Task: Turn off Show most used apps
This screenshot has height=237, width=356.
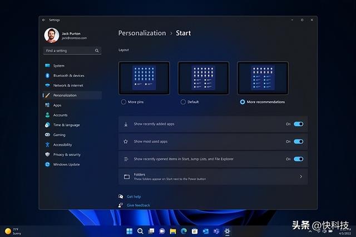Action: 298,141
